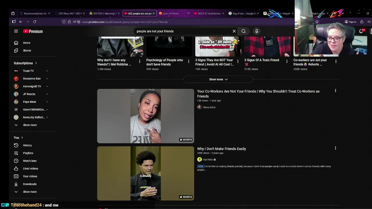Image resolution: width=372 pixels, height=209 pixels.
Task: Open YouTube notifications bell
Action: (361, 31)
